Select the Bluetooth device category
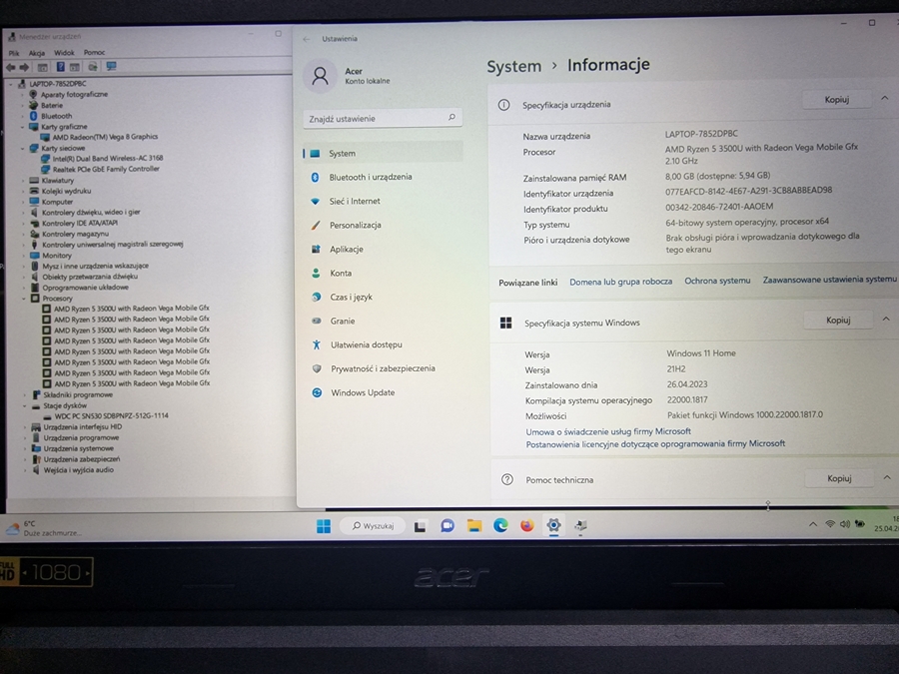 tap(51, 116)
